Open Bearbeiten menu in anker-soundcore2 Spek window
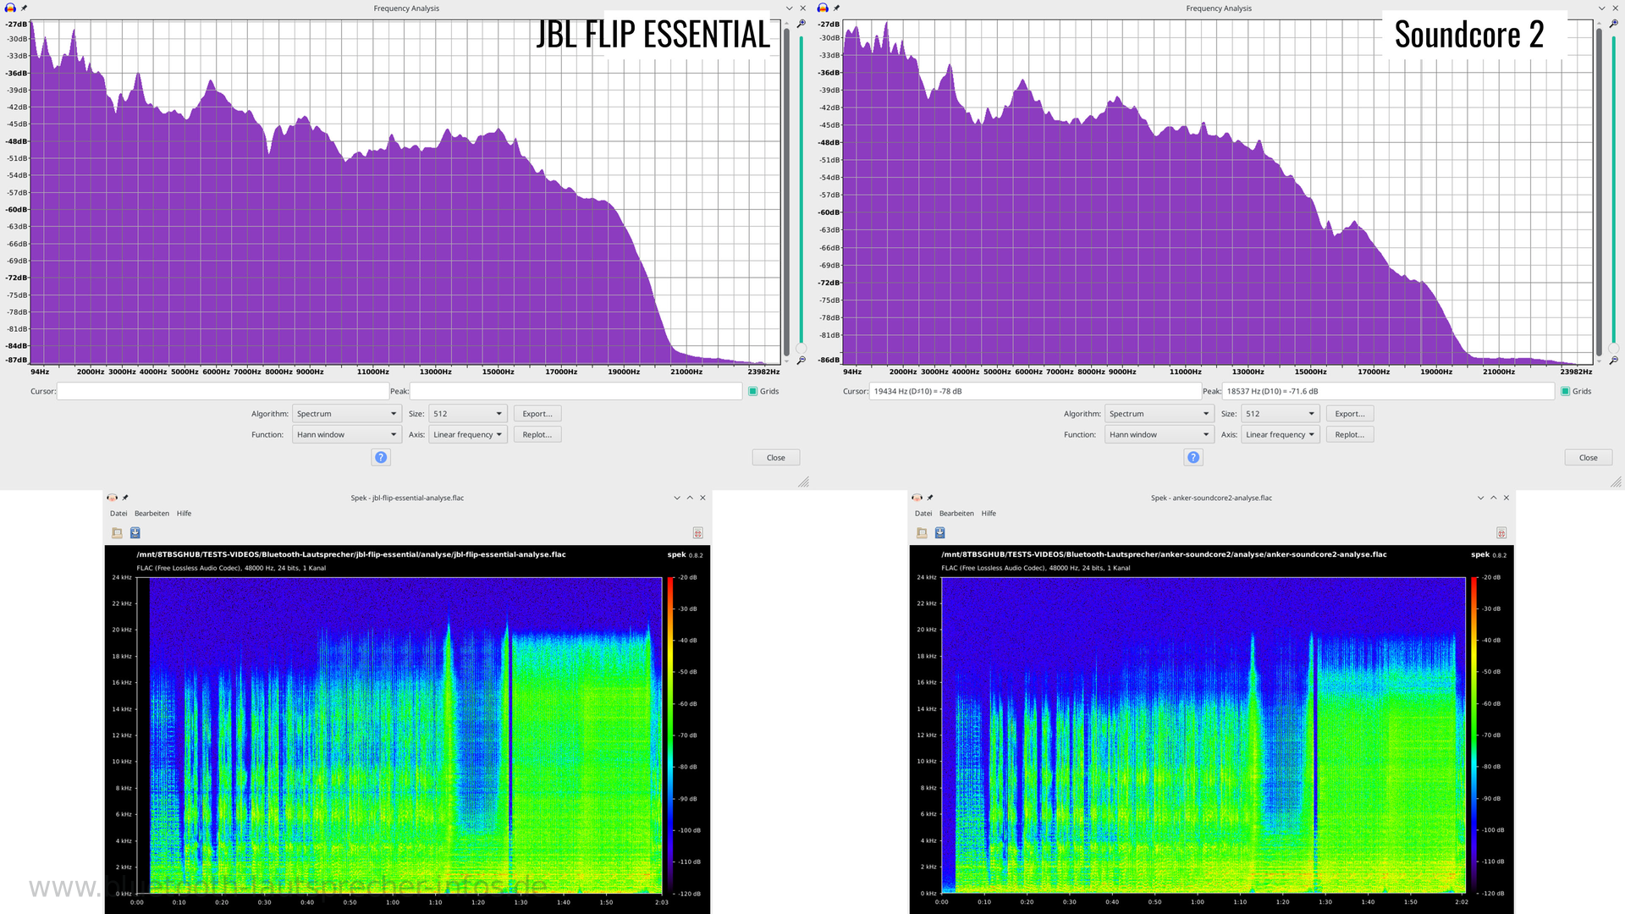The height and width of the screenshot is (914, 1625). coord(956,514)
